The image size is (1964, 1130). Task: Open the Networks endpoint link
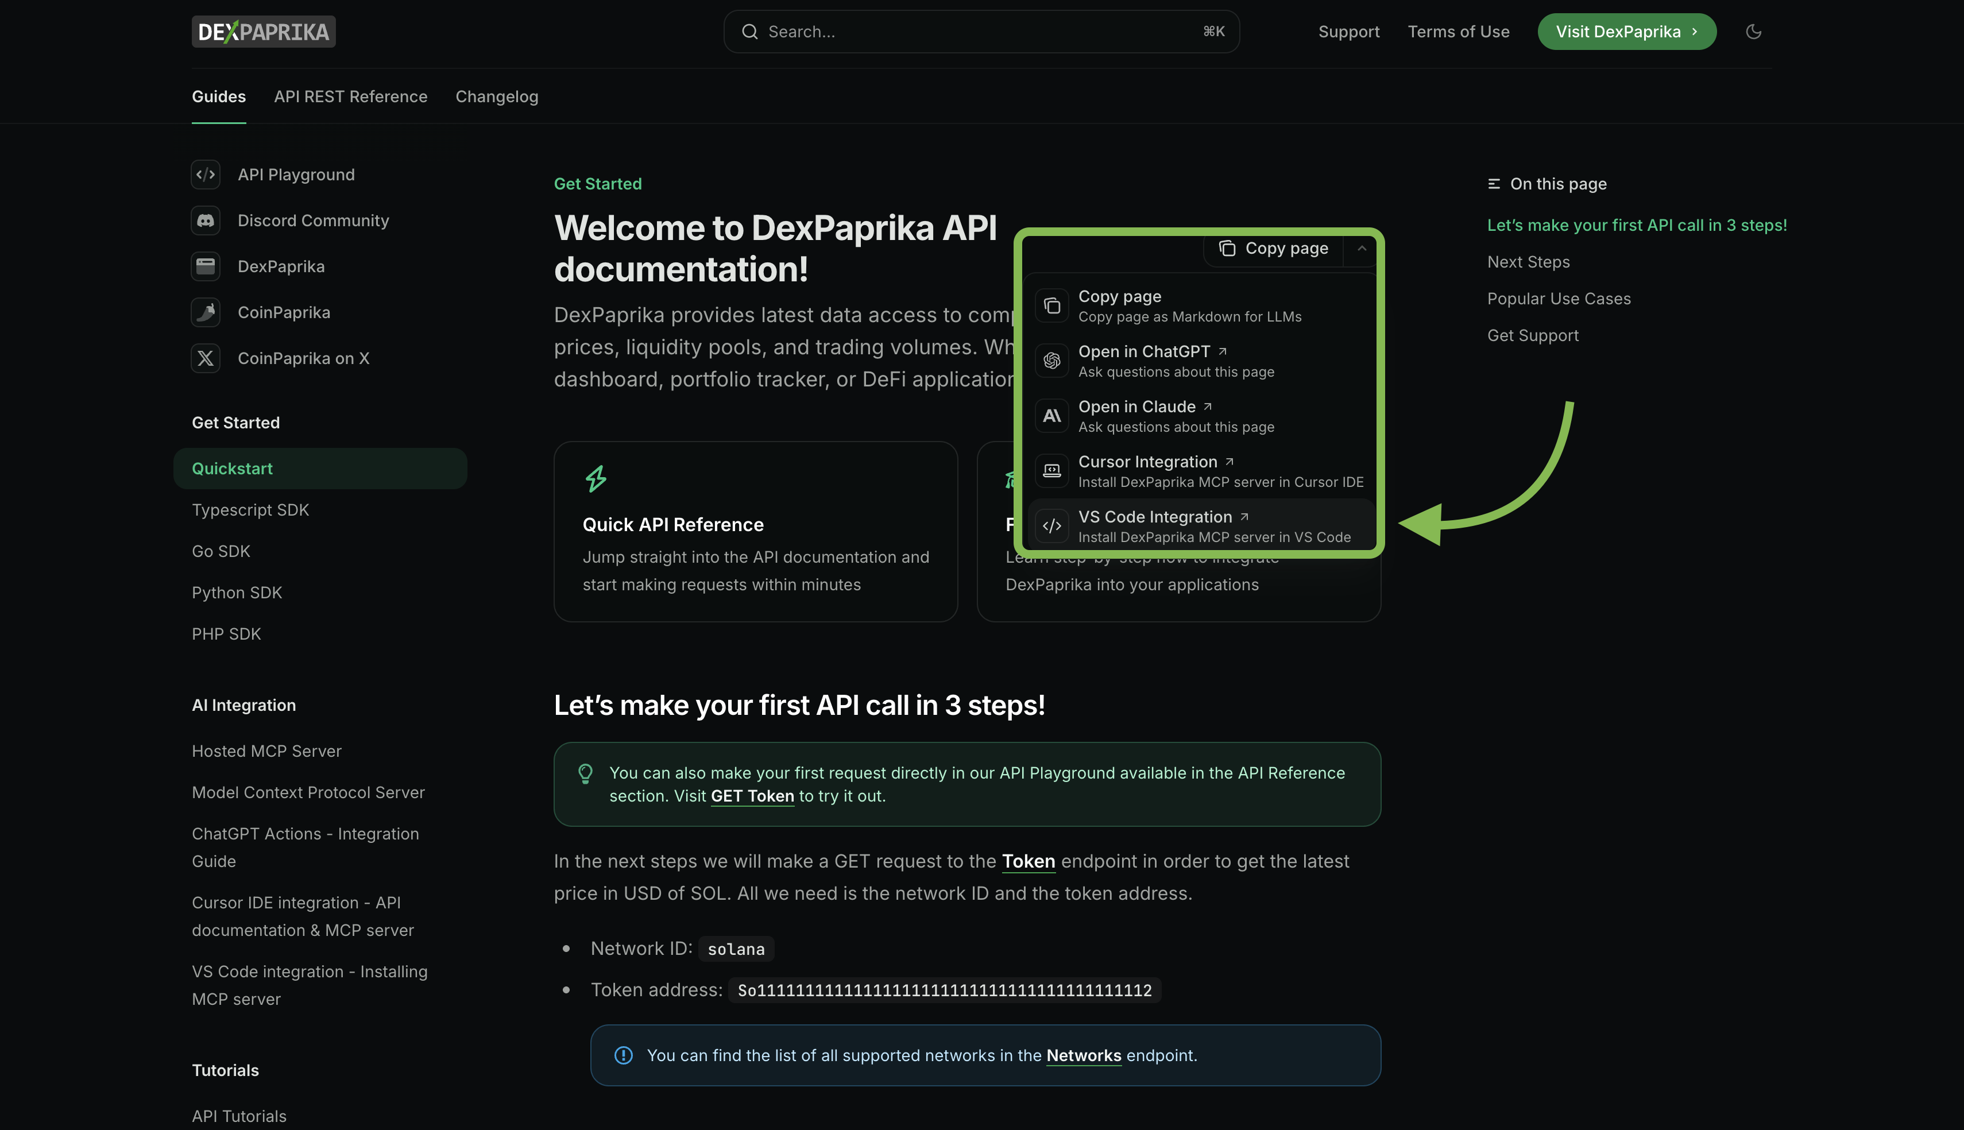tap(1084, 1055)
